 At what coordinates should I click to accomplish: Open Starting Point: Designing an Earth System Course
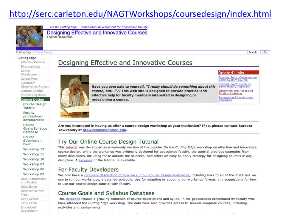coord(238,78)
